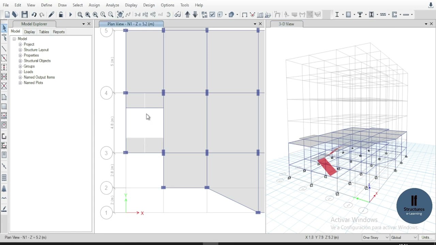Open the Global coordinate system dropdown

404,237
